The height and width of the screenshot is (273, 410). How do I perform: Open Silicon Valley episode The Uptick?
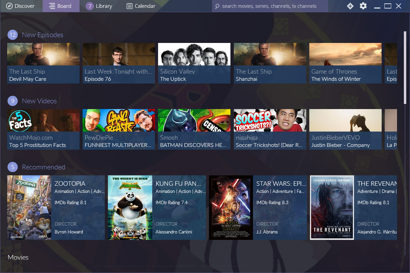point(194,63)
